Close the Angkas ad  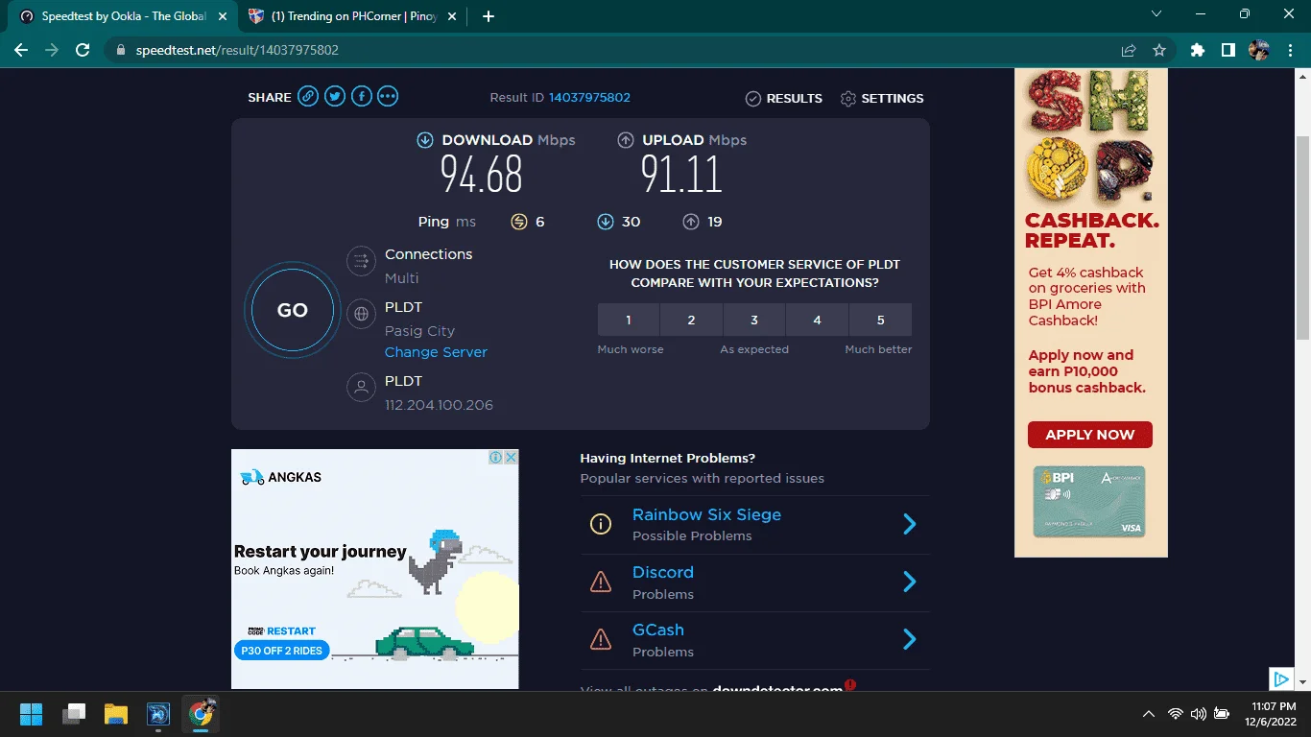tap(511, 458)
